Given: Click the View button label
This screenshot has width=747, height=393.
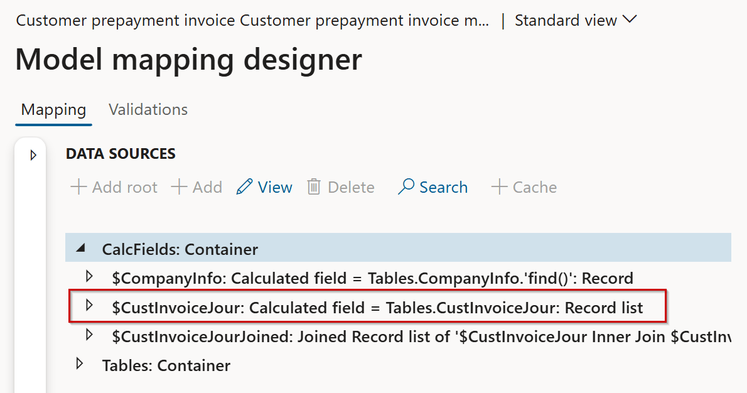Looking at the screenshot, I should [x=275, y=187].
